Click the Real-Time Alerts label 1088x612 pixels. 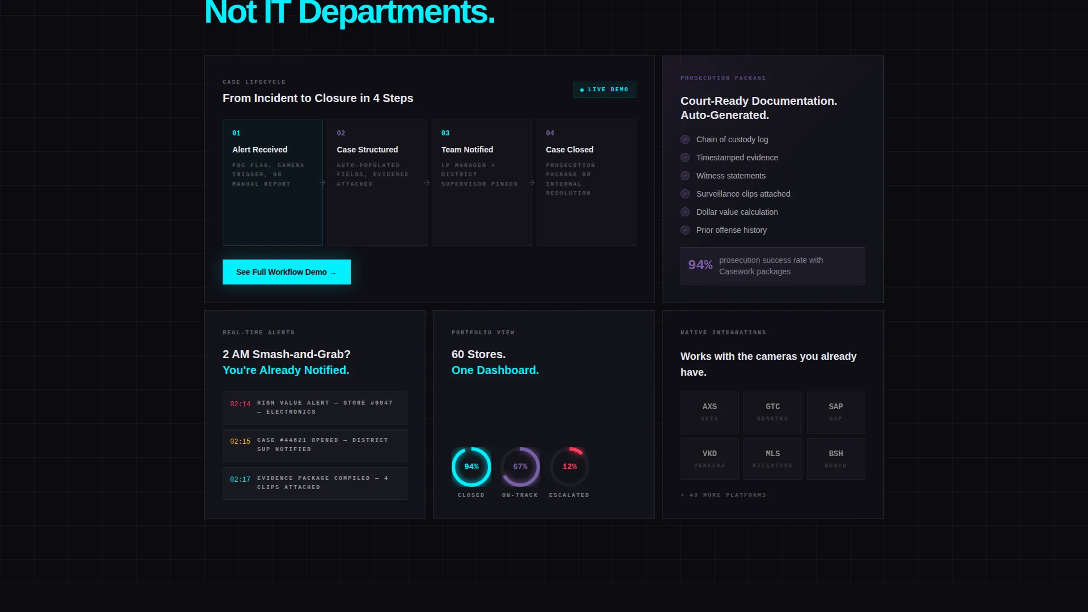pos(258,333)
